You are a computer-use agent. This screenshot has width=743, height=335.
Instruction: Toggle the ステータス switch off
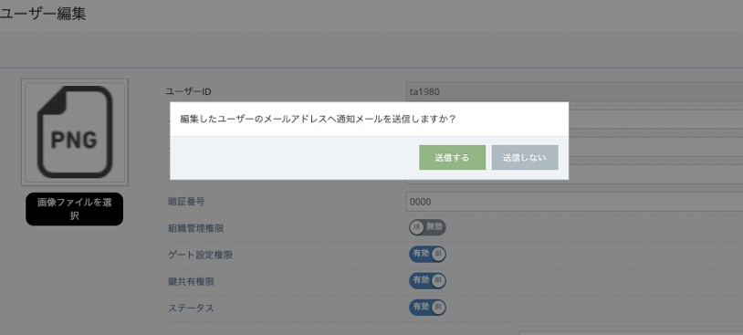(427, 308)
